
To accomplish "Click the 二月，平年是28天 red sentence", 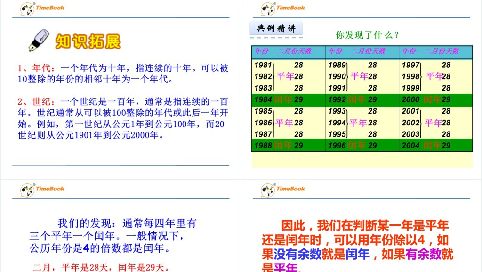I will 101,267.
